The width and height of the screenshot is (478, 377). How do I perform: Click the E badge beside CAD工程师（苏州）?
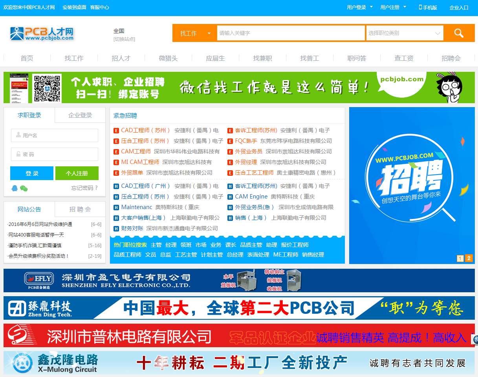[116, 131]
